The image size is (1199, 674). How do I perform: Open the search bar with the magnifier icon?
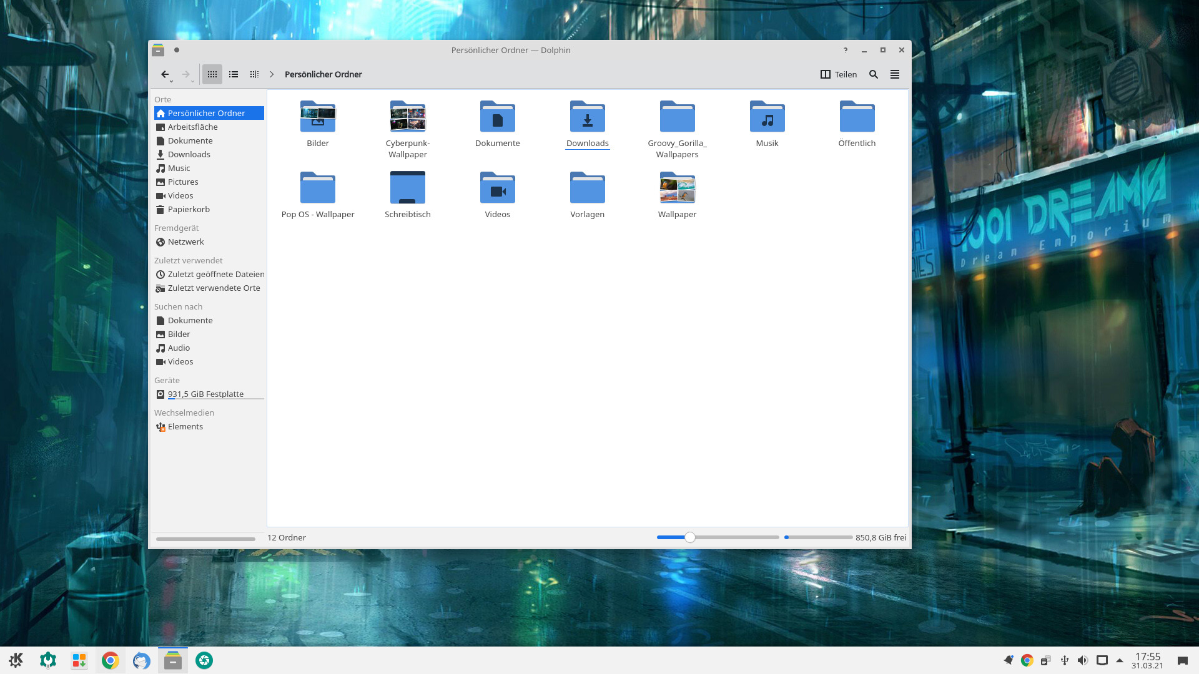tap(874, 74)
